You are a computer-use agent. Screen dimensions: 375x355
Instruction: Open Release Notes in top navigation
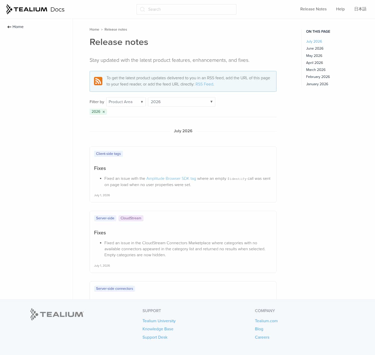(x=313, y=9)
